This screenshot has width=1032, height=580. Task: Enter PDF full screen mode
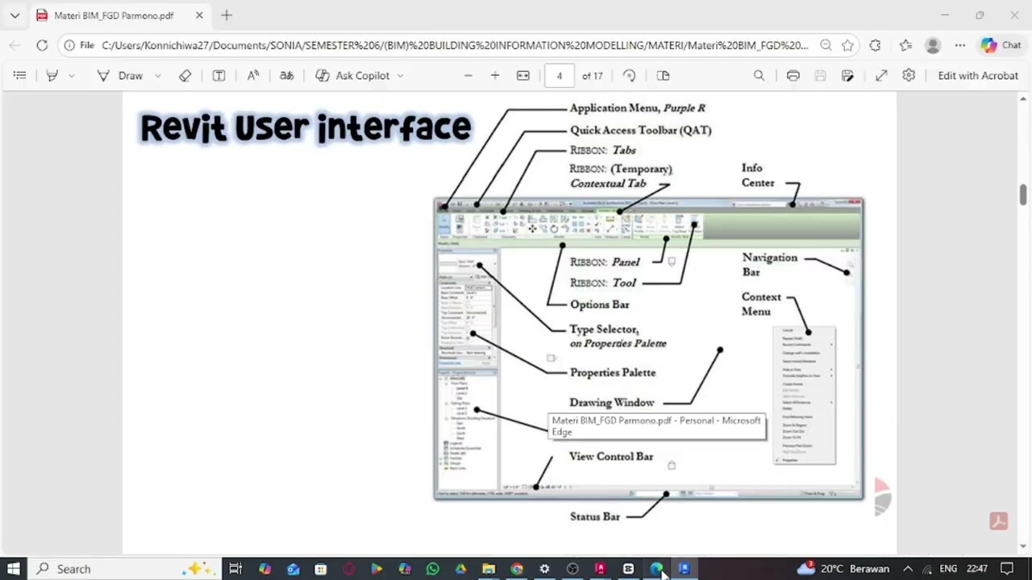coord(881,76)
